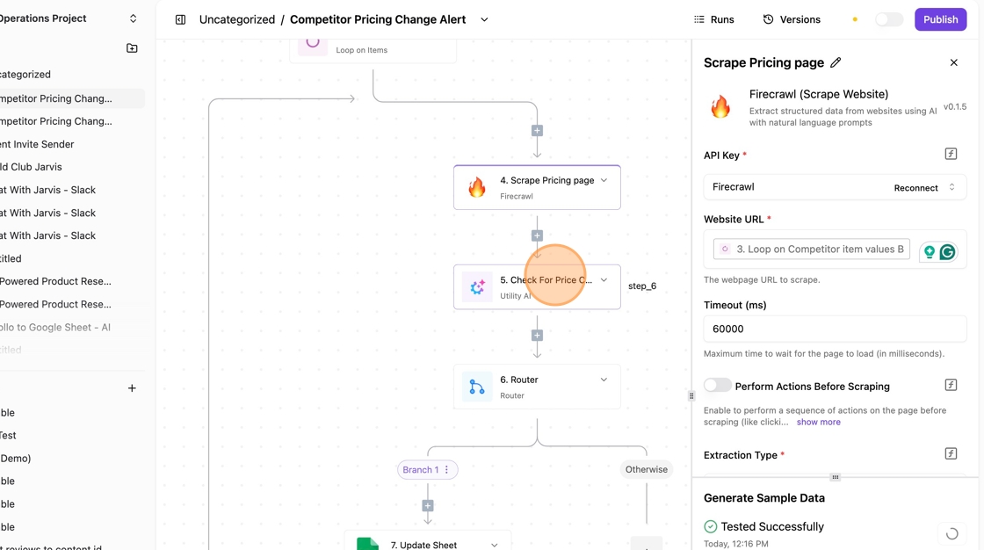
Task: Click the Router step icon
Action: pyautogui.click(x=477, y=387)
